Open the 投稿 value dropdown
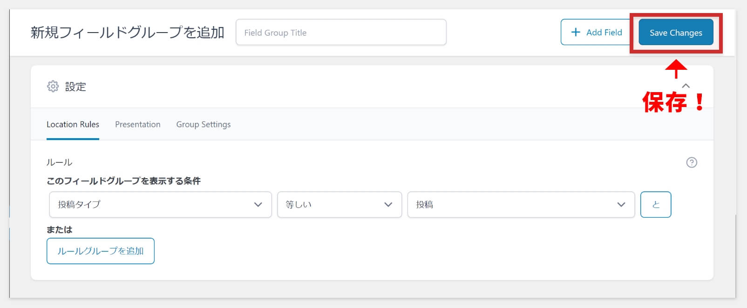This screenshot has height=308, width=747. point(521,204)
